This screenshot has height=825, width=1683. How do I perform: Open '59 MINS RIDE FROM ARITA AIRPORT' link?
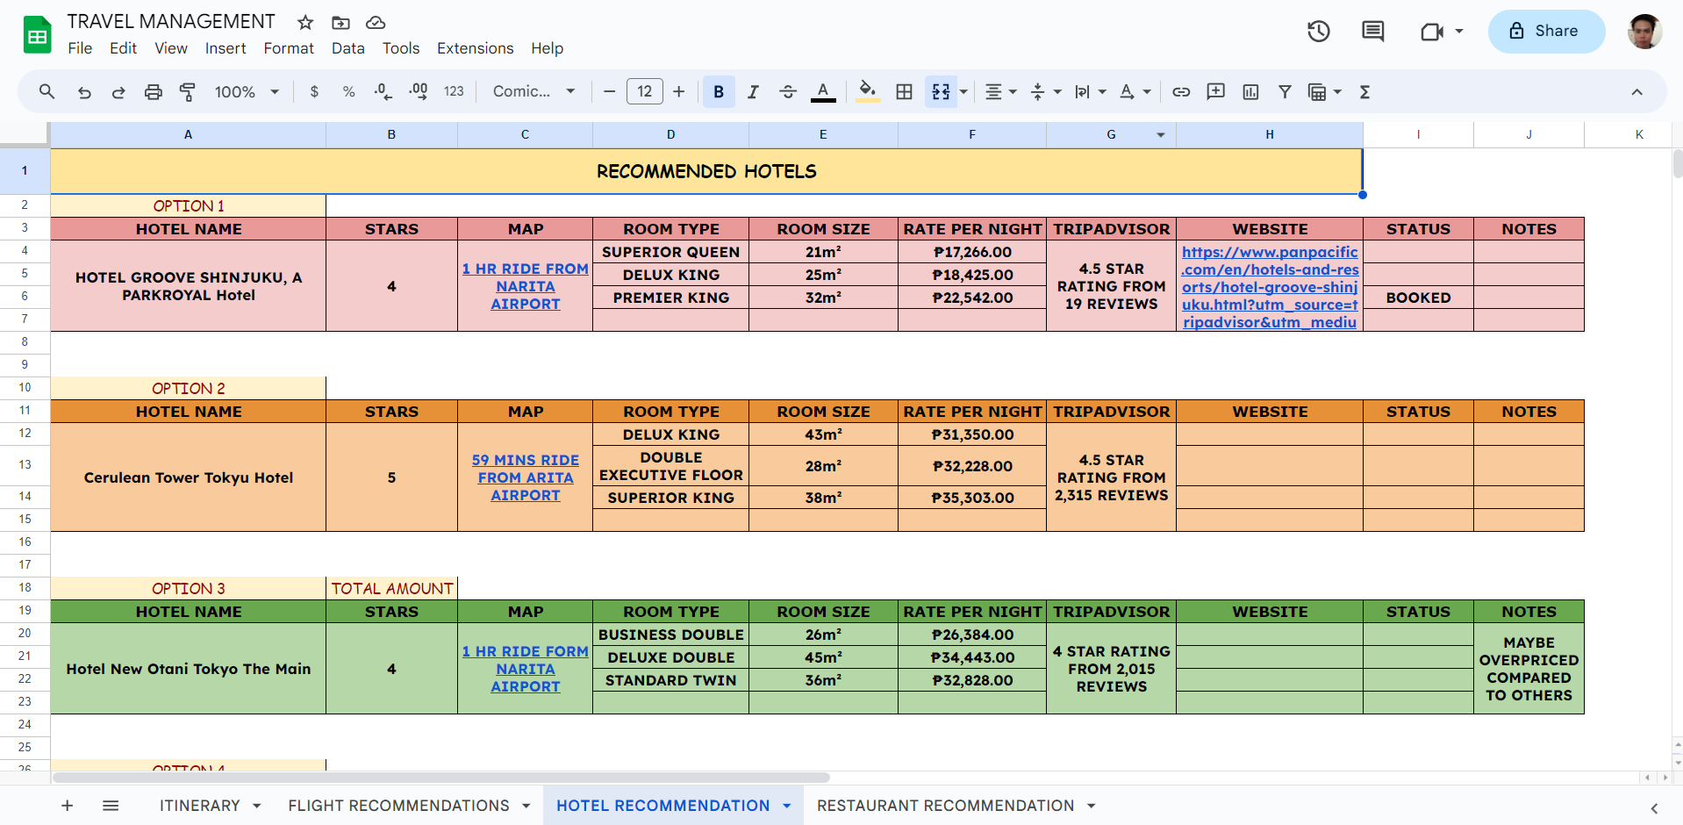pyautogui.click(x=526, y=477)
